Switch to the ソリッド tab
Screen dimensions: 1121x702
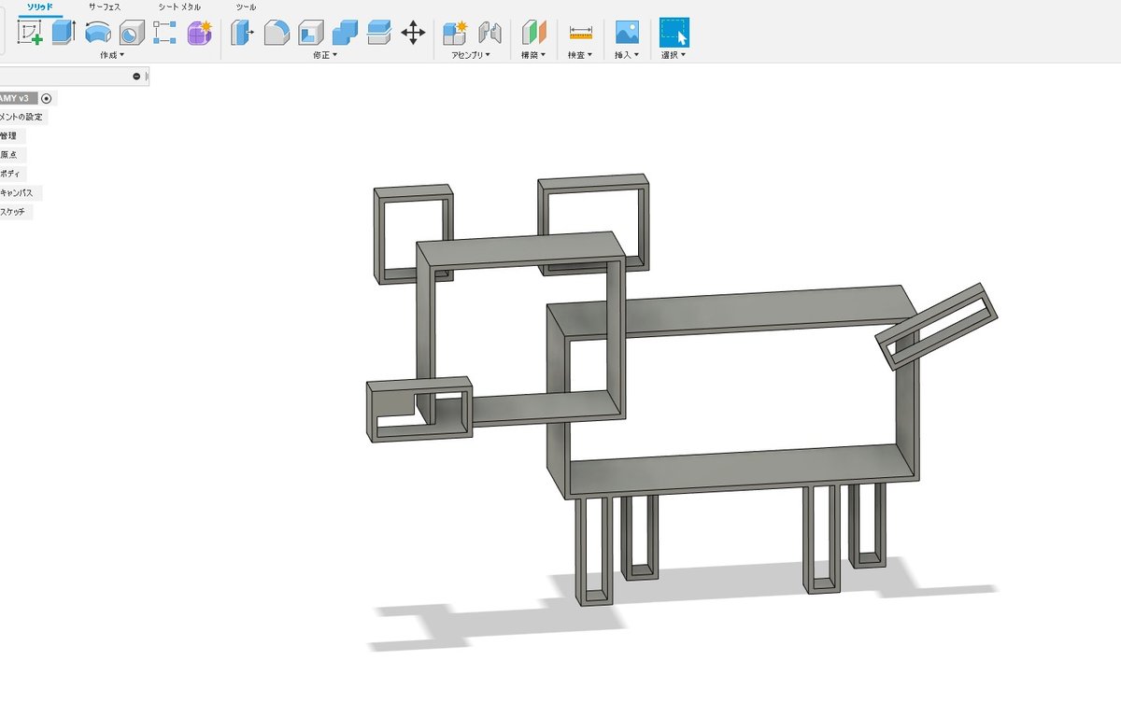point(39,7)
